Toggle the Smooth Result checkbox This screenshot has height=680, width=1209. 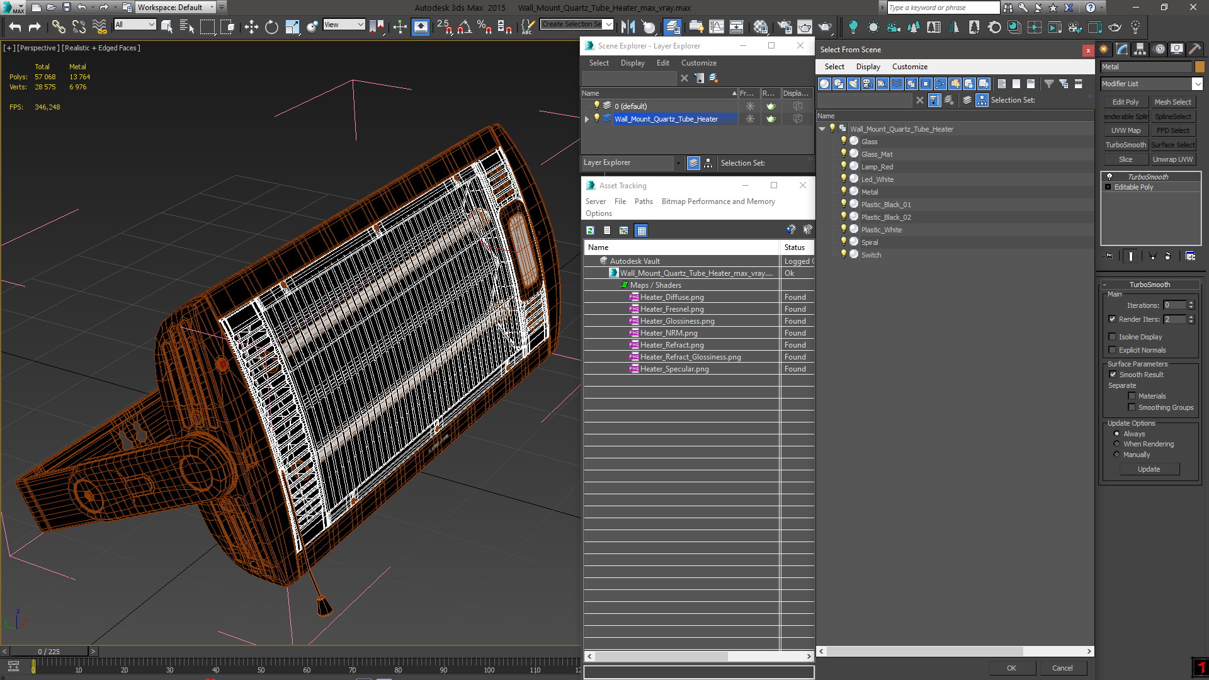[1113, 375]
